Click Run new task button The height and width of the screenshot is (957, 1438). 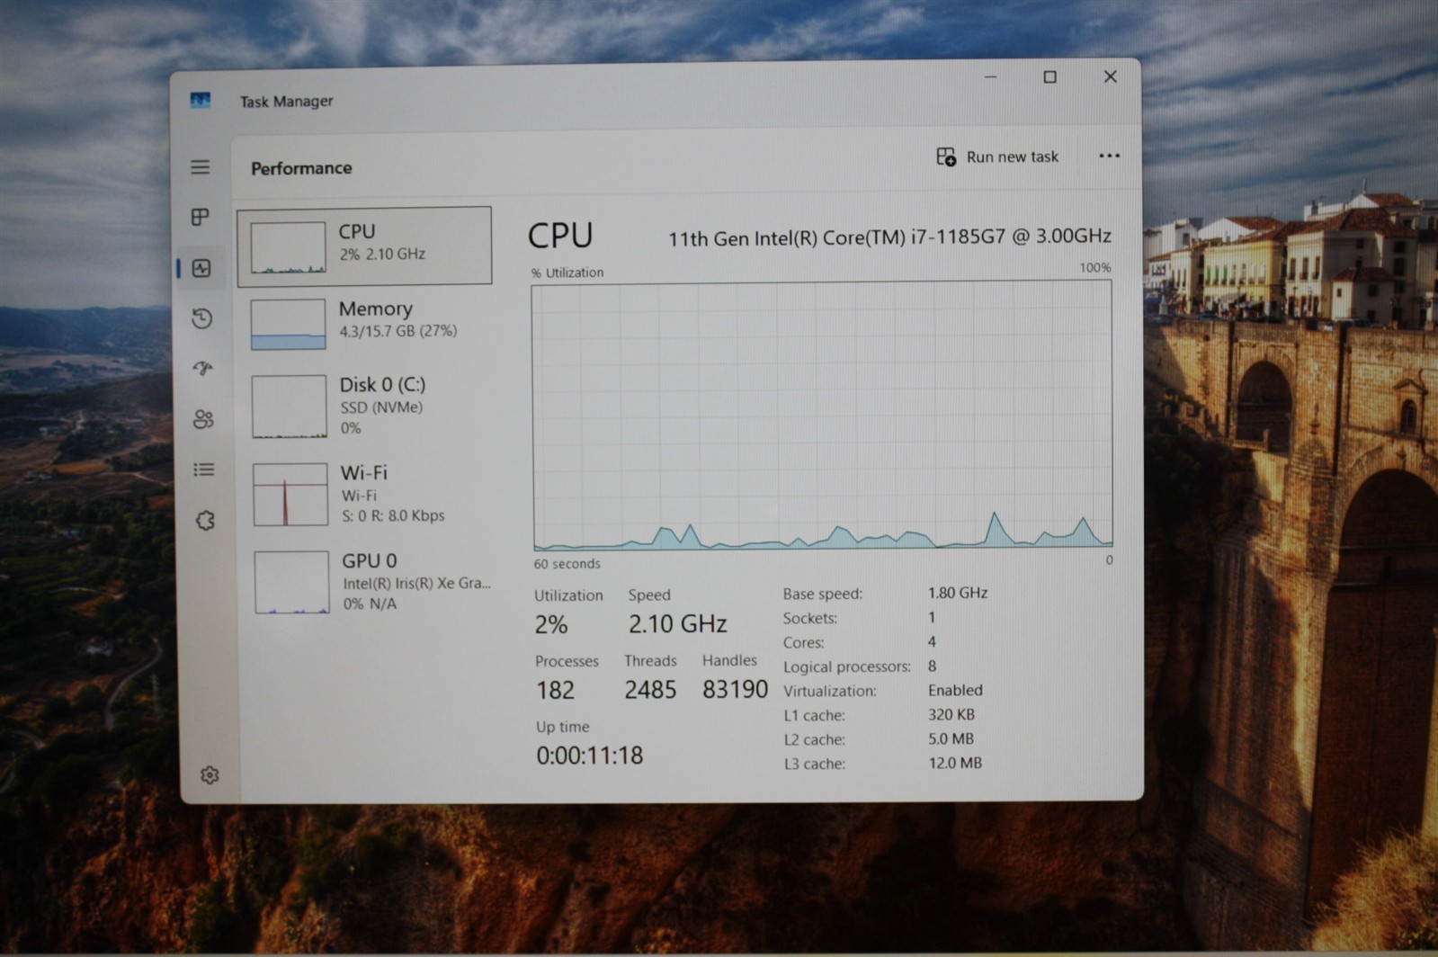(x=997, y=157)
